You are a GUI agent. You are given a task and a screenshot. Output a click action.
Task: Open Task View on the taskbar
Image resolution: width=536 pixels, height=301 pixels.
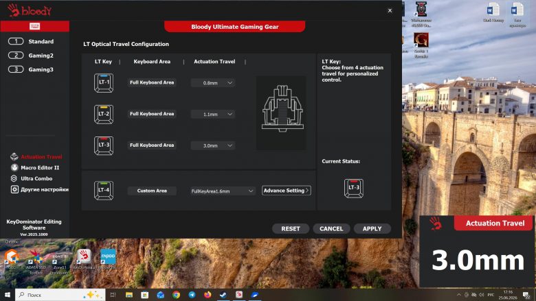click(x=113, y=295)
